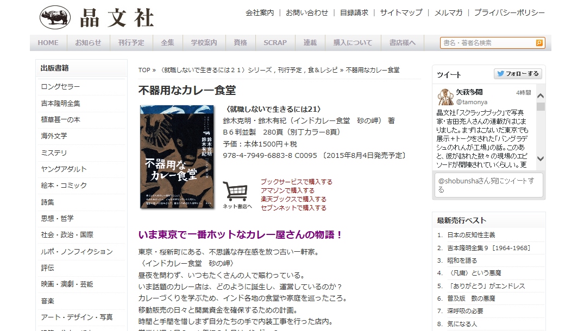Focus the 書名・著者名検索 search field
The width and height of the screenshot is (584, 331).
pyautogui.click(x=488, y=43)
